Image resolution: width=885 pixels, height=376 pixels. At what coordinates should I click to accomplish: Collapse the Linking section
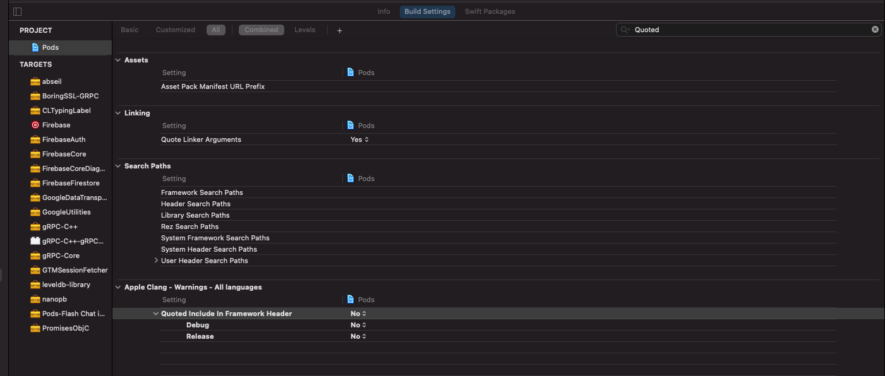pyautogui.click(x=118, y=113)
